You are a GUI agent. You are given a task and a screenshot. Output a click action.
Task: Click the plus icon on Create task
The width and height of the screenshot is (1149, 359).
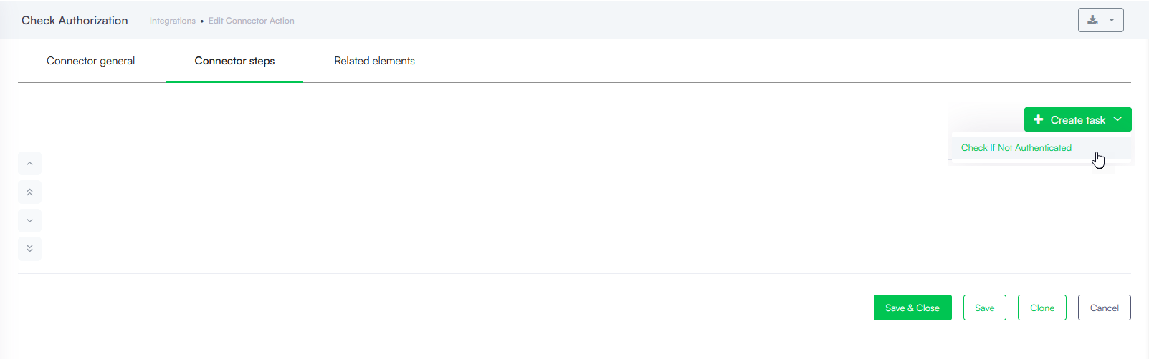(1039, 119)
